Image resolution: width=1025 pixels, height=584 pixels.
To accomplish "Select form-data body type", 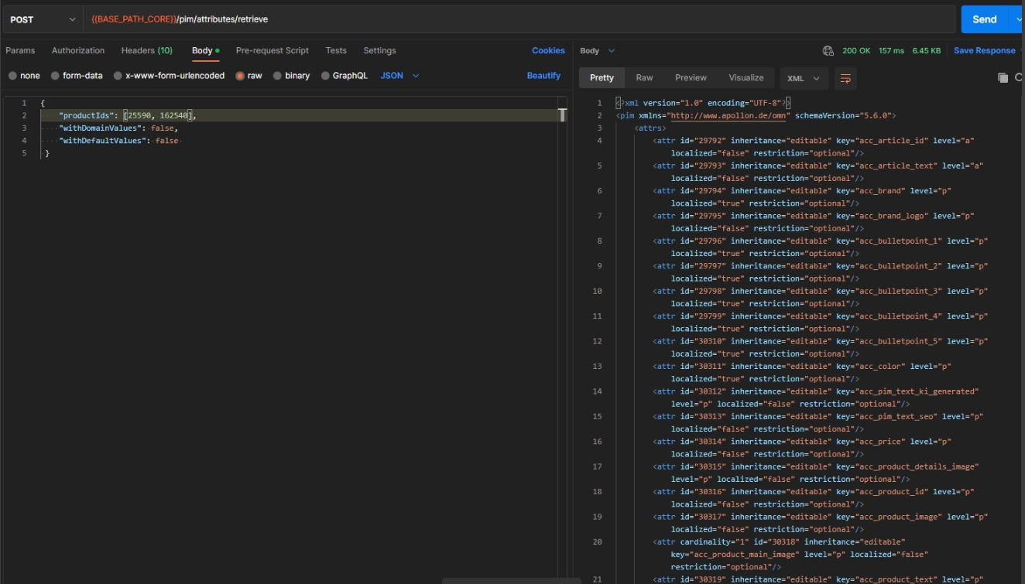I will [x=77, y=76].
